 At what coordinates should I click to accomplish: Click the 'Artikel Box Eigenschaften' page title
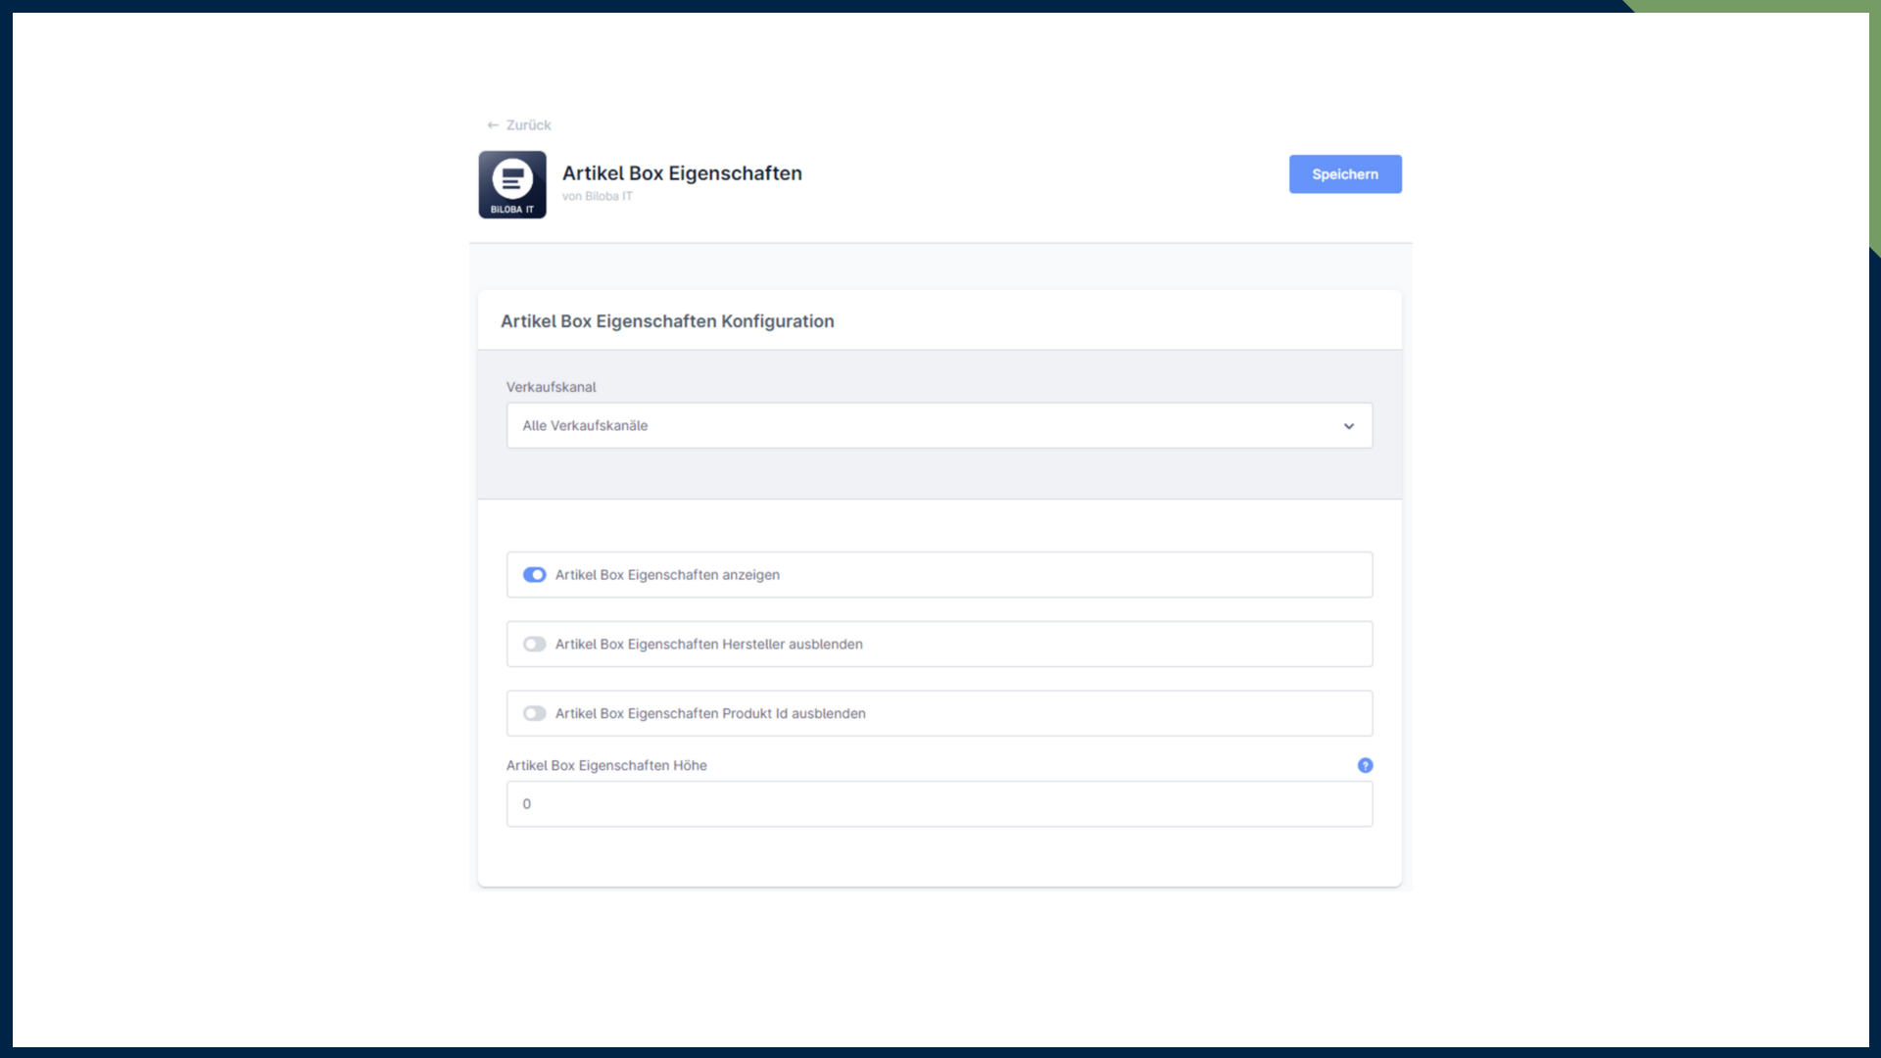[x=682, y=173]
